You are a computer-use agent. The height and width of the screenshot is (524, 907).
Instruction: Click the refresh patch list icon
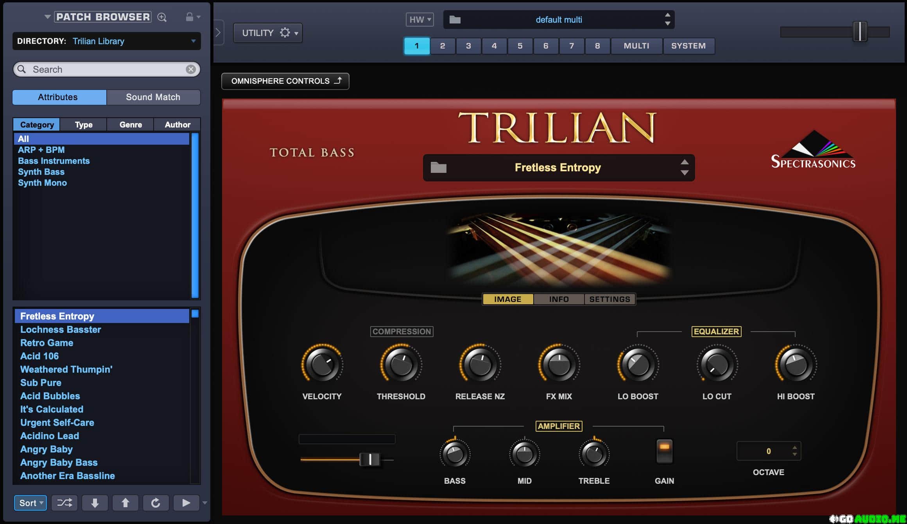(156, 503)
